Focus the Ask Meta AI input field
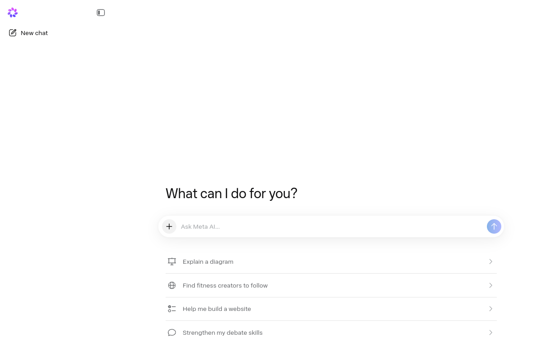 coord(332,226)
